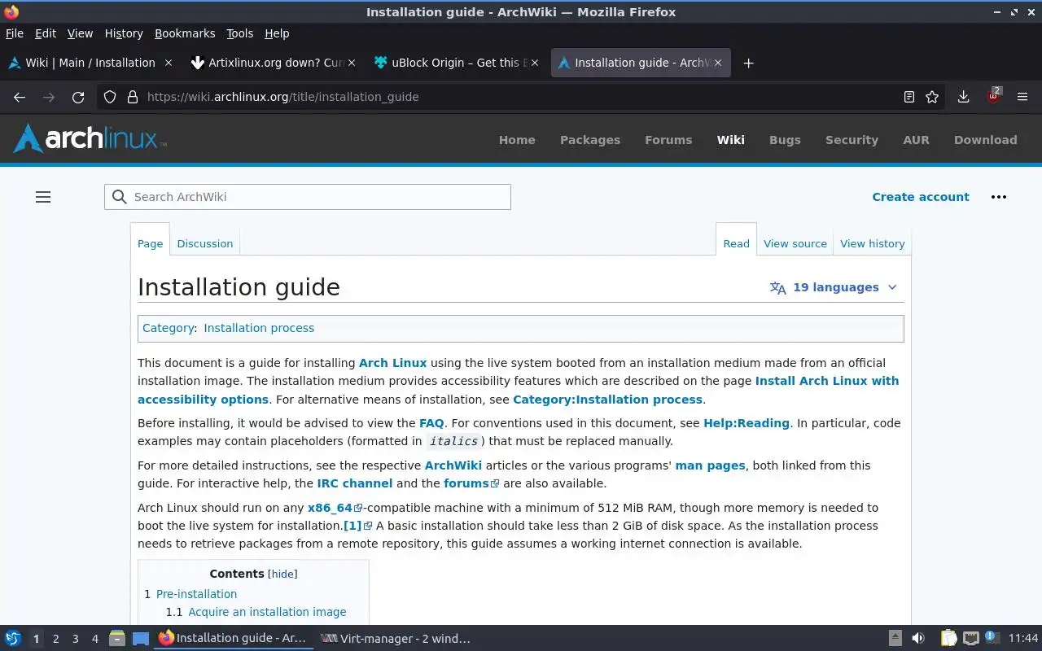Open the x86_64 external link
Viewport: 1042px width, 651px height.
(335, 508)
